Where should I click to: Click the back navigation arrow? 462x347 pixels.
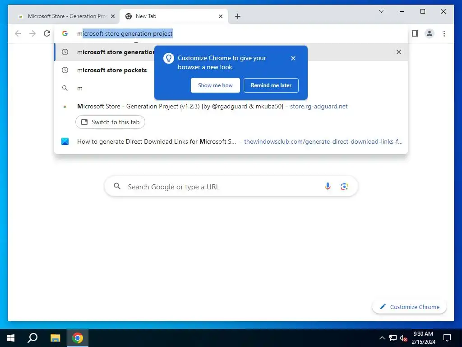click(x=18, y=33)
